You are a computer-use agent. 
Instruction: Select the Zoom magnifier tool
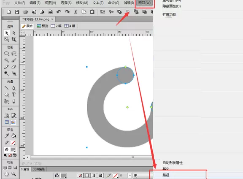tap(14, 174)
